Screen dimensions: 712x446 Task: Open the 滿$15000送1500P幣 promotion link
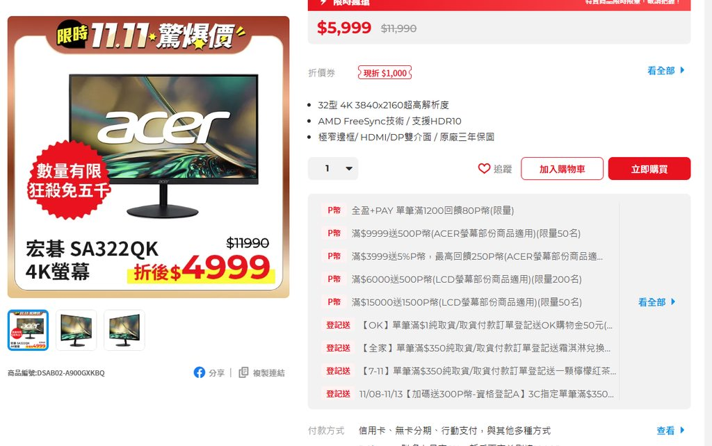click(x=467, y=302)
